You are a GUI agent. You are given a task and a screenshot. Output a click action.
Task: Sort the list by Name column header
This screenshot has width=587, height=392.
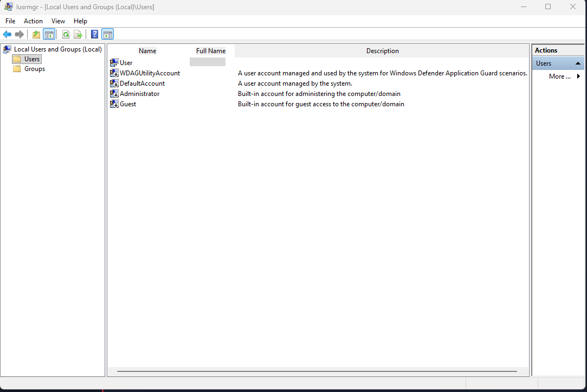pyautogui.click(x=147, y=51)
